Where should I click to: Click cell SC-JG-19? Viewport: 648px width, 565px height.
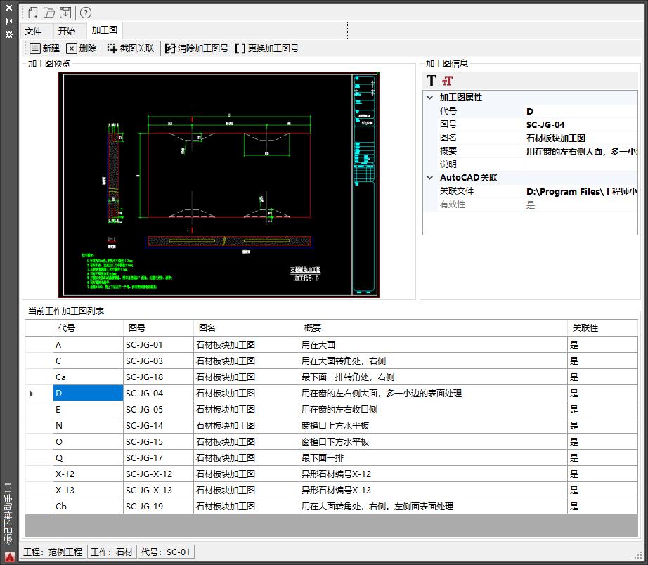[158, 506]
